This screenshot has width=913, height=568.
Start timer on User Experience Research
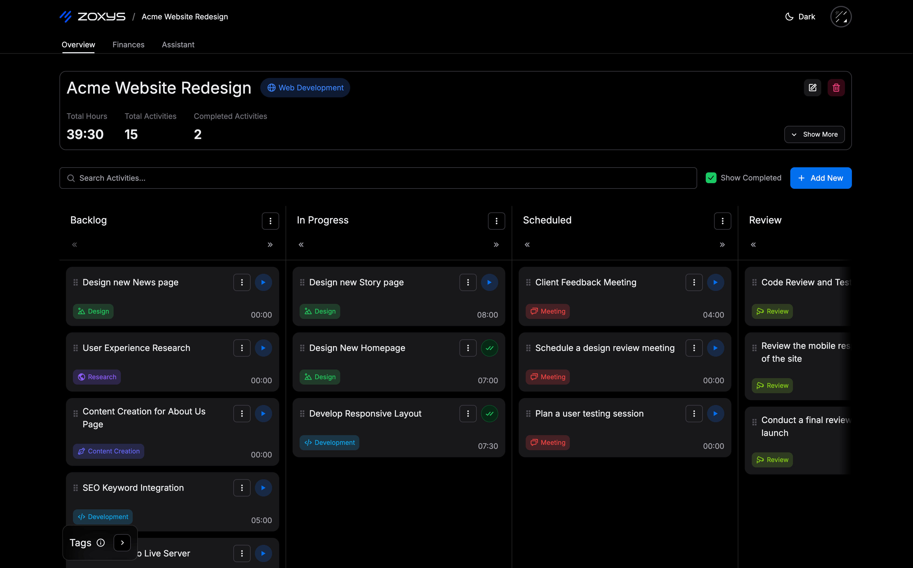coord(263,348)
